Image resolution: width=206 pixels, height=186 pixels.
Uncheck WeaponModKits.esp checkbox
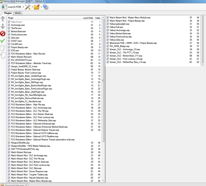(9, 142)
